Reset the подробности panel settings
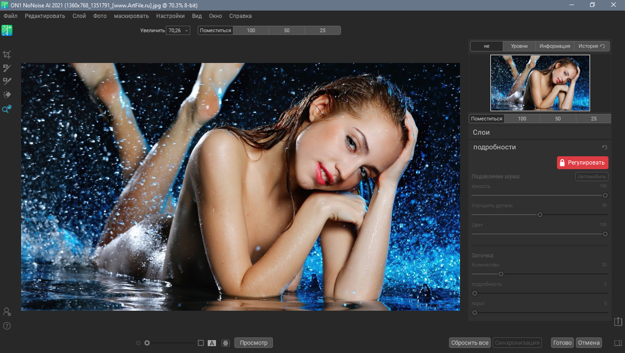The height and width of the screenshot is (353, 625). pos(605,147)
